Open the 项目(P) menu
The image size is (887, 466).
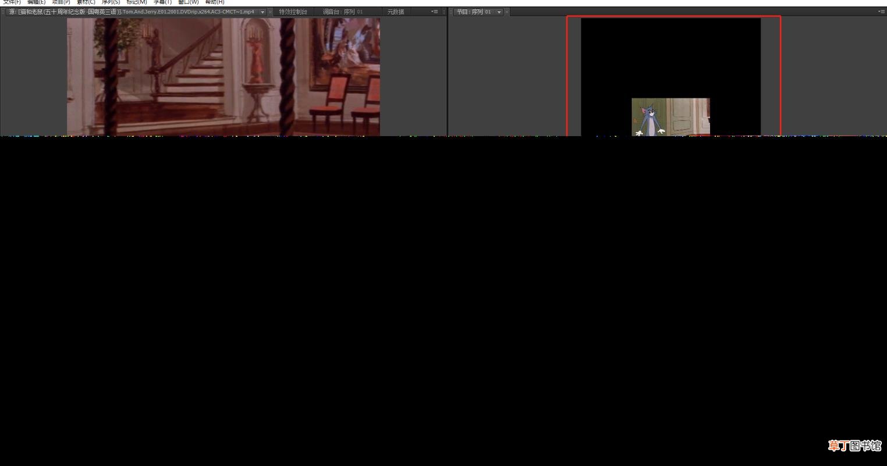point(61,2)
